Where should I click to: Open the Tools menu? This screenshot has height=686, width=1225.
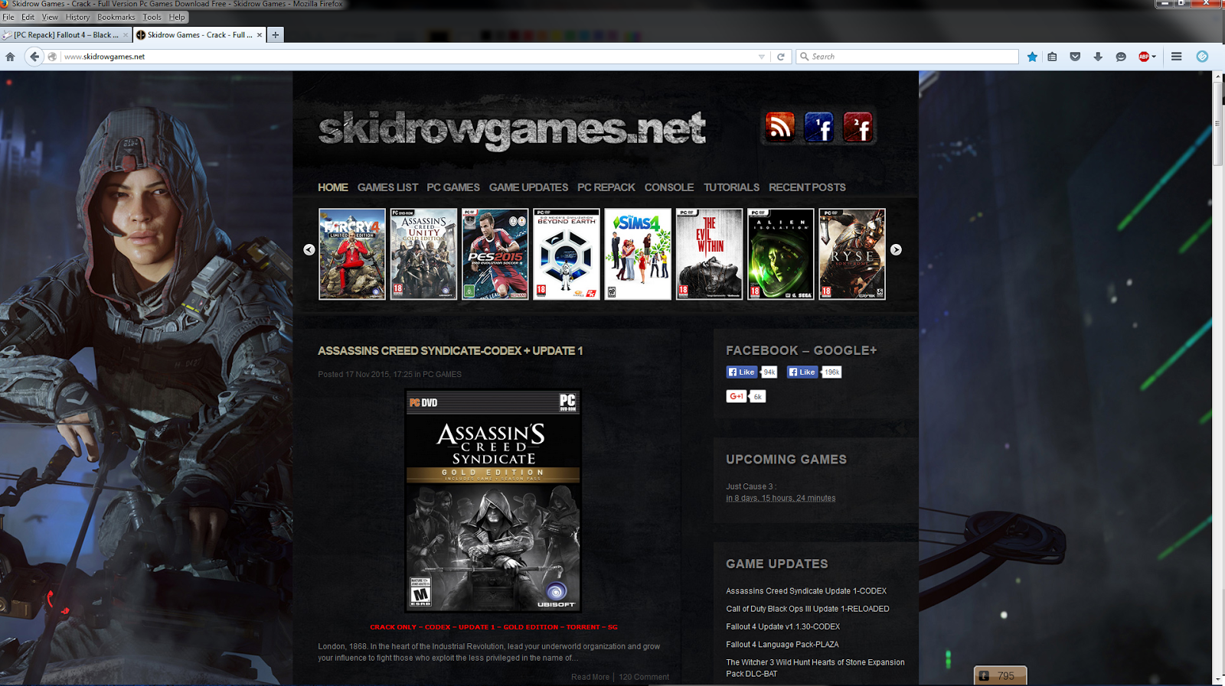click(152, 17)
